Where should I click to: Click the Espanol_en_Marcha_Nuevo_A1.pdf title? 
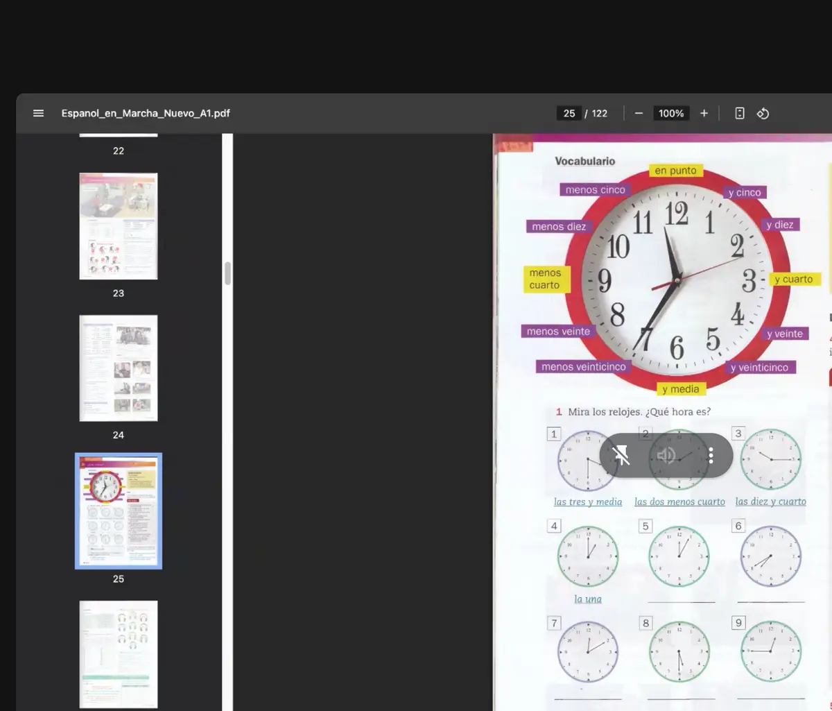(x=146, y=113)
